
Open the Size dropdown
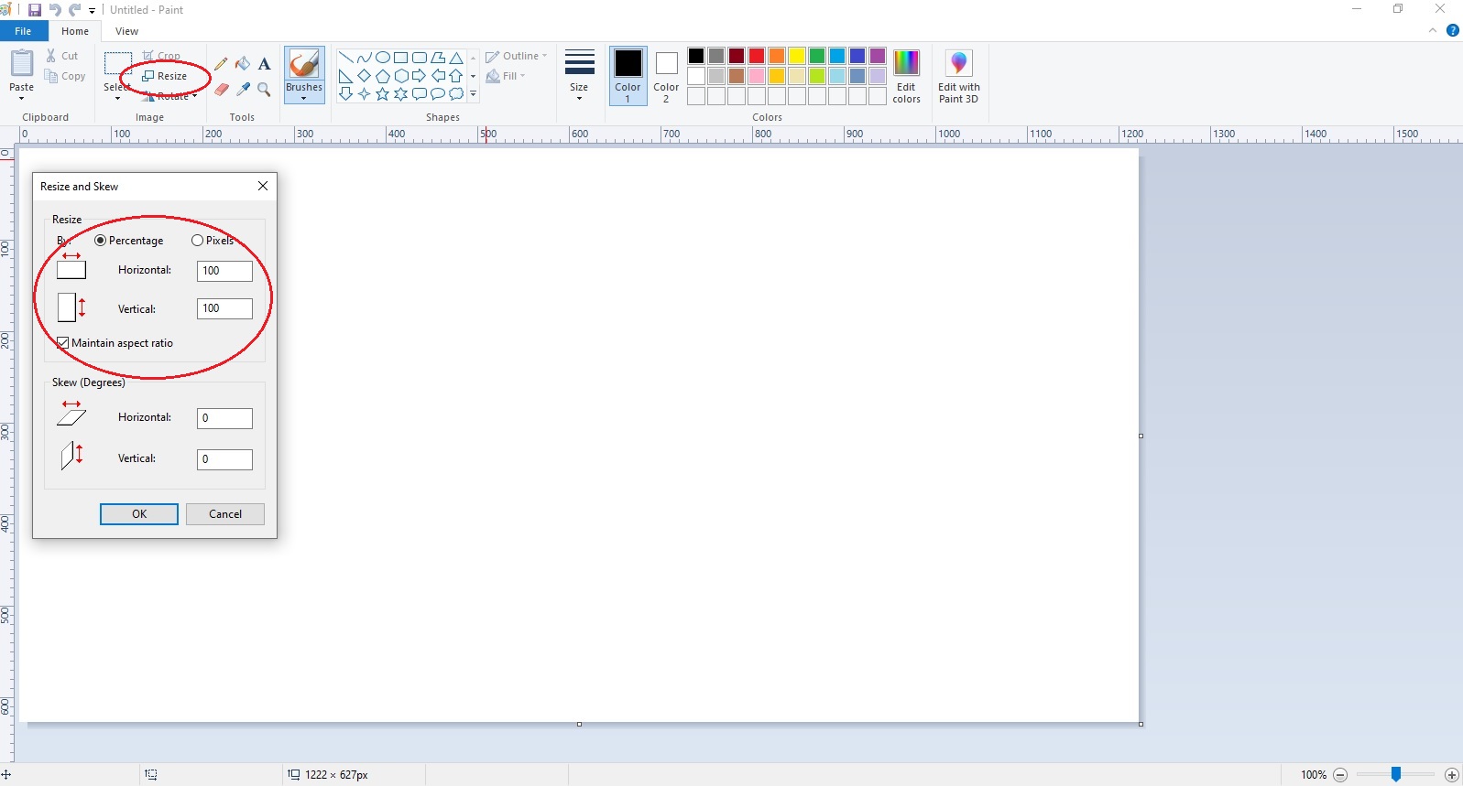coord(579,76)
